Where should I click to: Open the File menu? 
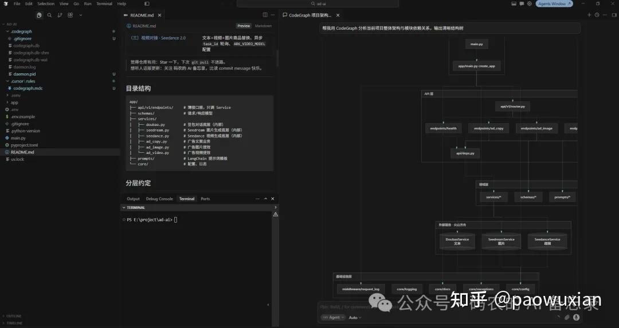click(x=17, y=3)
